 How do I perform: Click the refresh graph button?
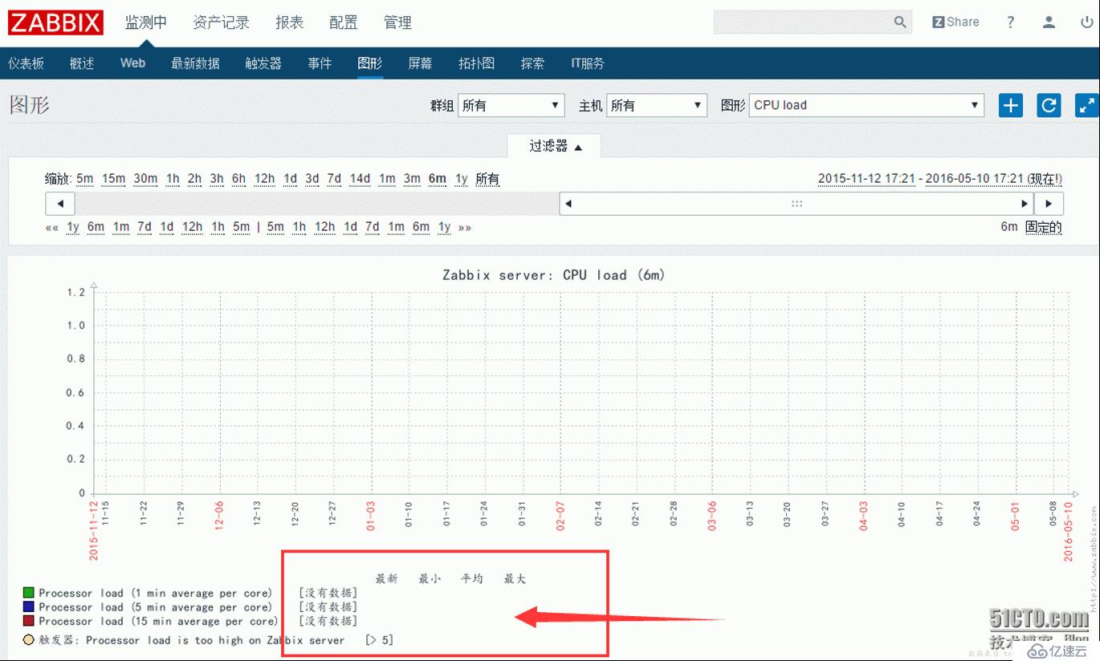[1049, 105]
